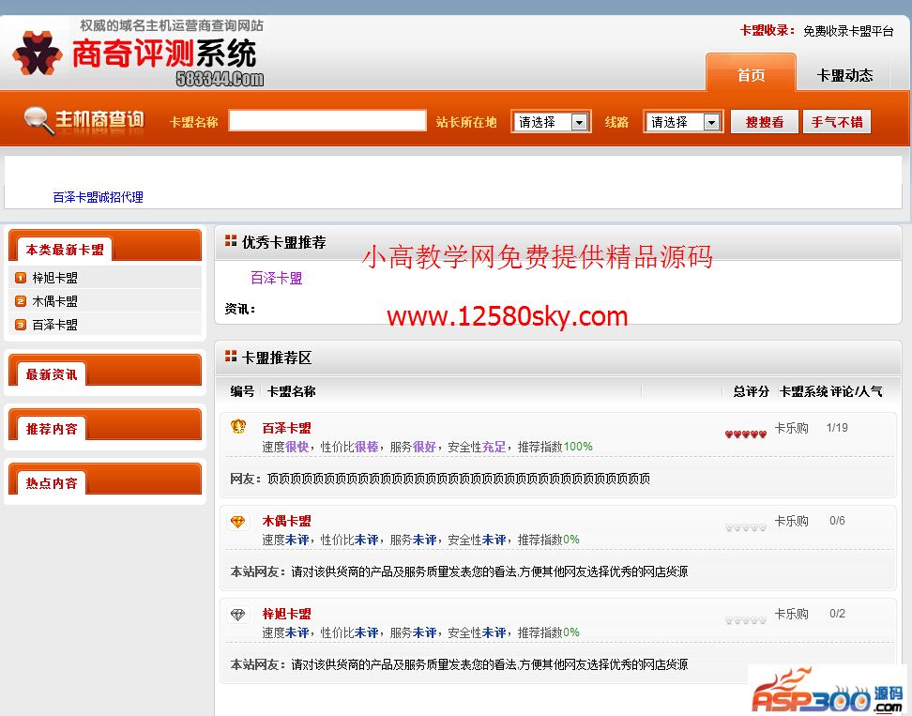Click 卡乐购 in the 木偶卡盟 row
This screenshot has width=912, height=716.
point(792,521)
